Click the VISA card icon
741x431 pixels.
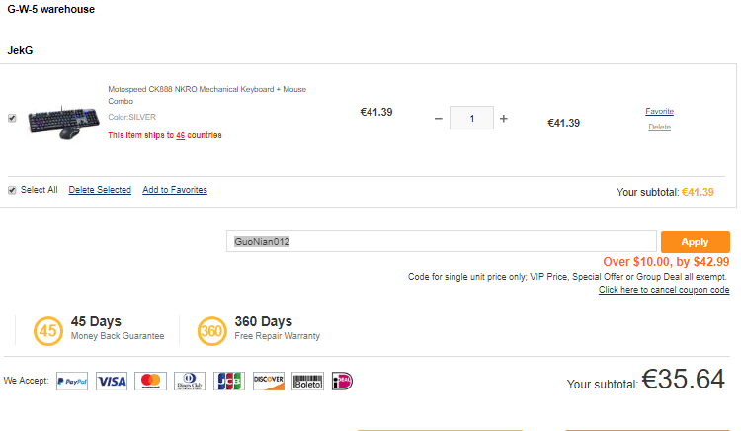pos(112,381)
